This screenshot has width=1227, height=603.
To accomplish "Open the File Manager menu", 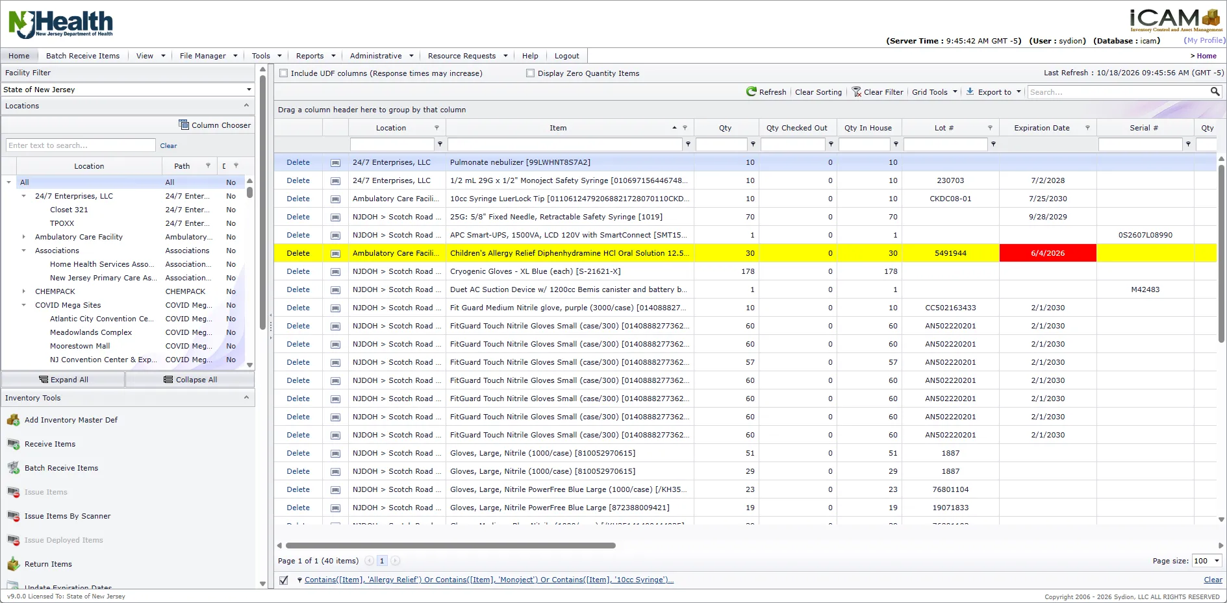I will point(208,56).
